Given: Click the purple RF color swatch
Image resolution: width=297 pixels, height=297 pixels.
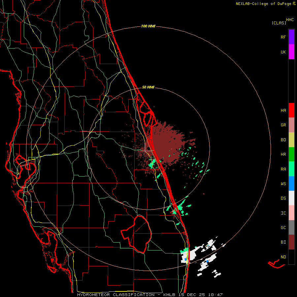Looking at the screenshot, I should pos(291,37).
